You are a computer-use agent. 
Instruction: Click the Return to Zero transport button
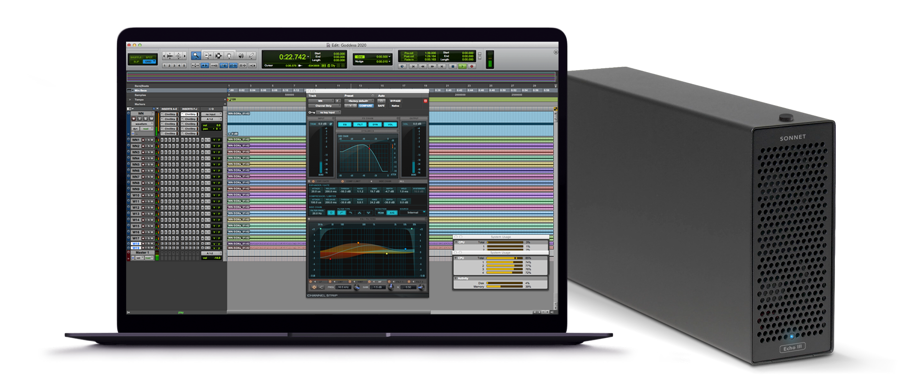(x=413, y=66)
